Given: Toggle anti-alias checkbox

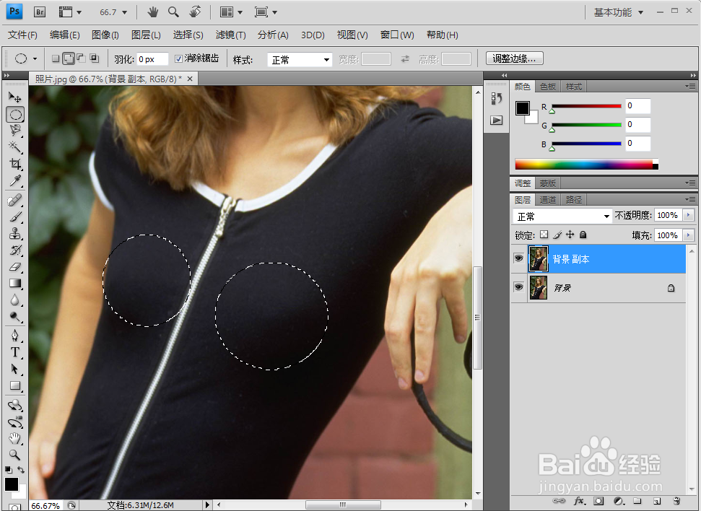Looking at the screenshot, I should 178,58.
